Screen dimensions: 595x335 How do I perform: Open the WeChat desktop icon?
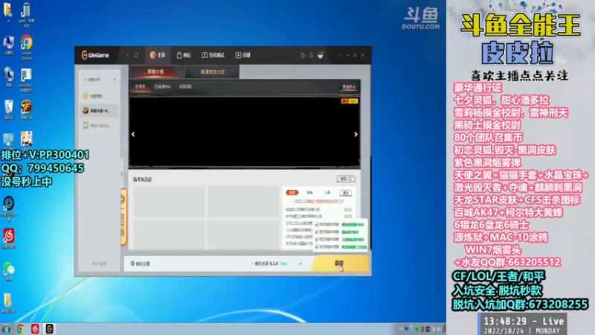tap(9, 271)
